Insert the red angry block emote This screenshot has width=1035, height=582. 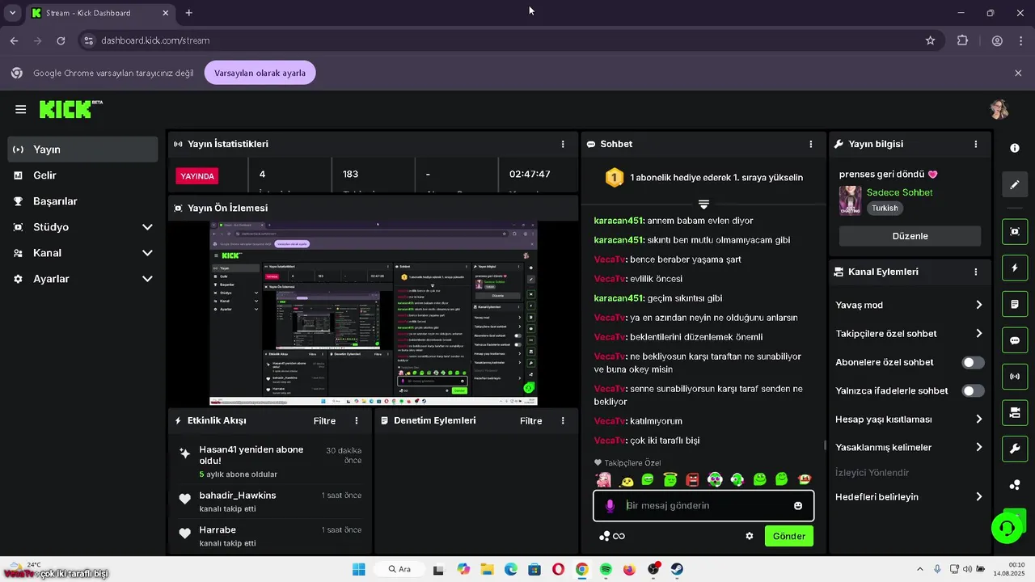(692, 479)
